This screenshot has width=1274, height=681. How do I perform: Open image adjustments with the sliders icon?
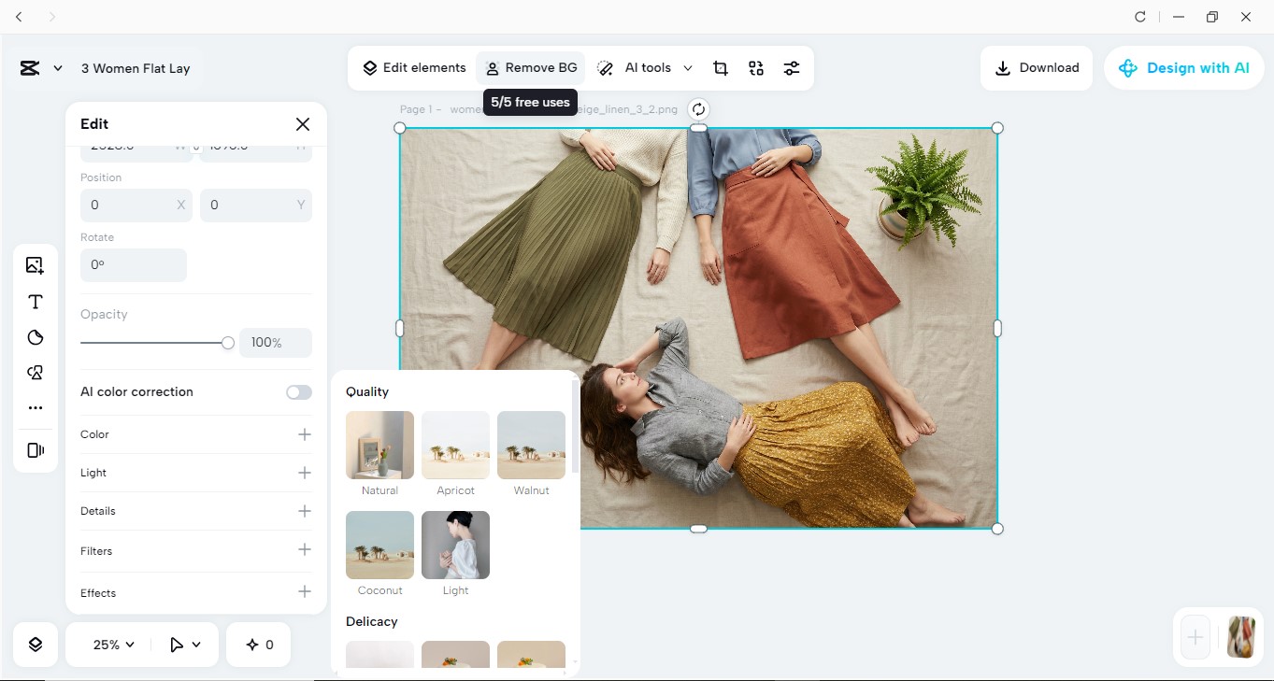pyautogui.click(x=792, y=67)
